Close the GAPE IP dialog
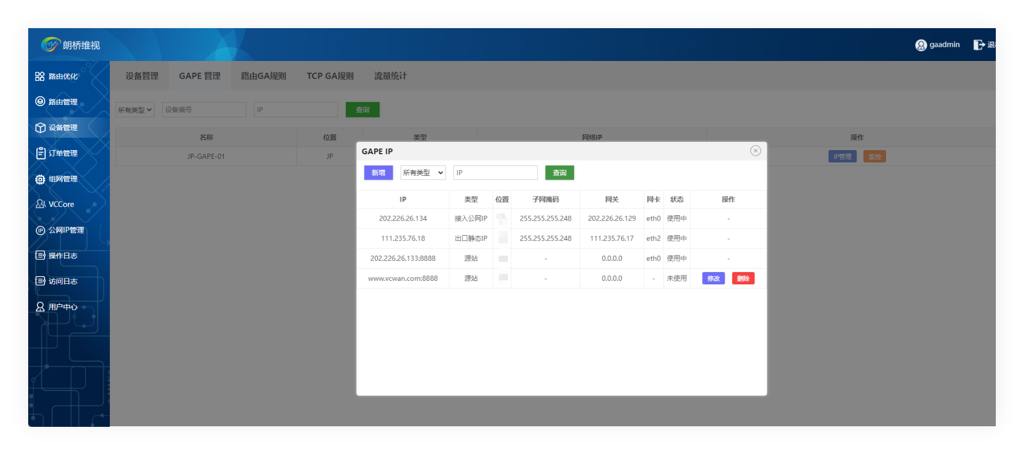The image size is (1024, 455). click(x=756, y=151)
